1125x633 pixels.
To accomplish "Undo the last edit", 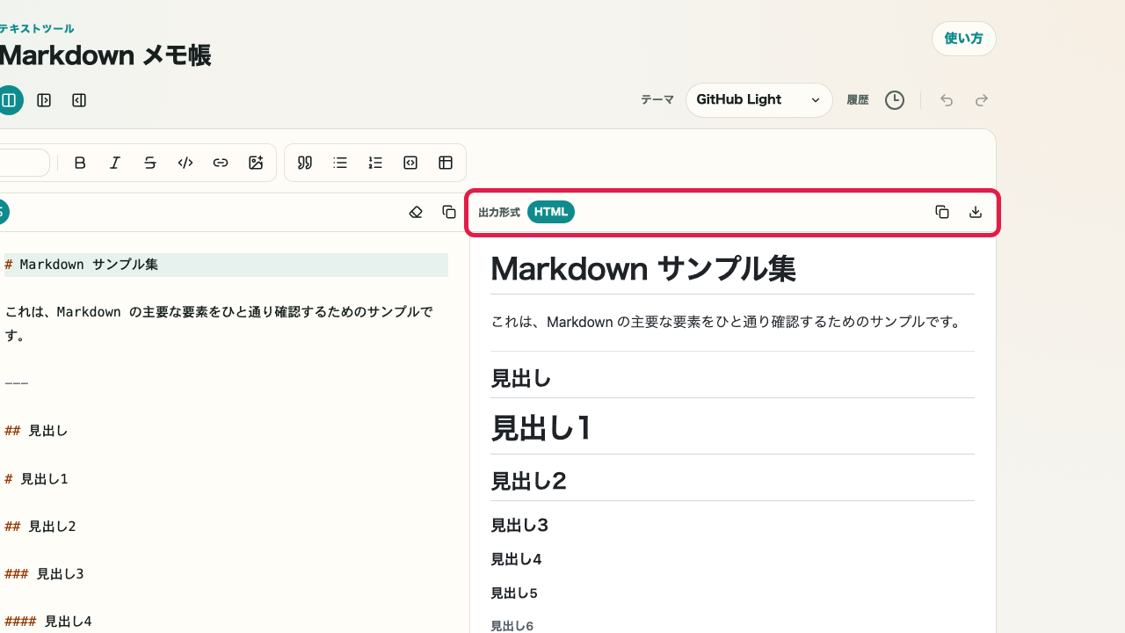I will [947, 100].
